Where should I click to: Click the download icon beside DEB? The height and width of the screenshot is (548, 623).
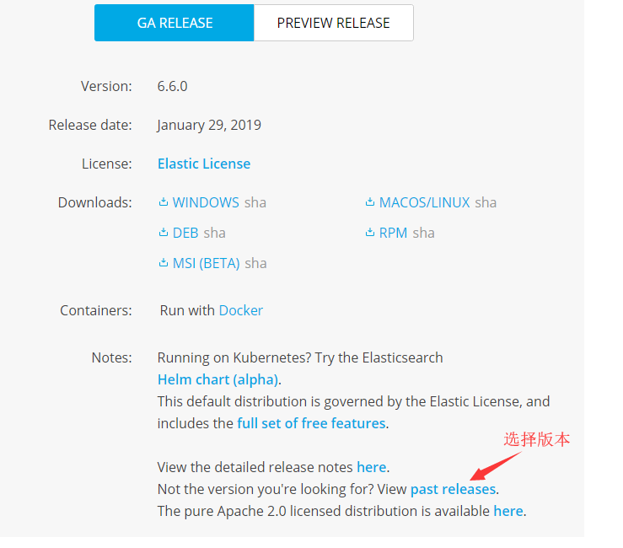click(164, 232)
